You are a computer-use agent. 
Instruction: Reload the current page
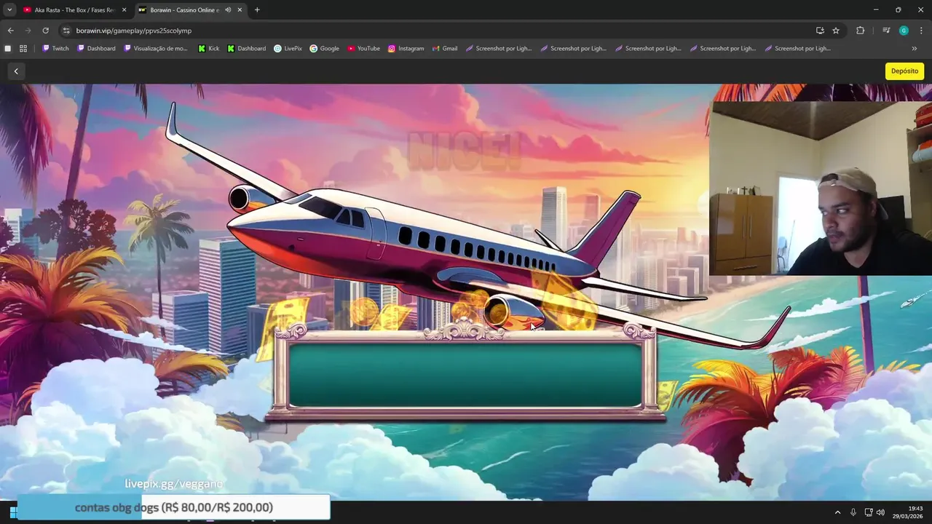coord(45,31)
